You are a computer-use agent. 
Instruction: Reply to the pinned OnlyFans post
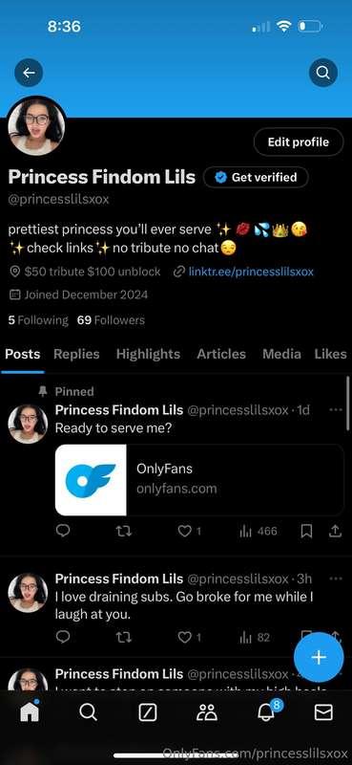63,531
